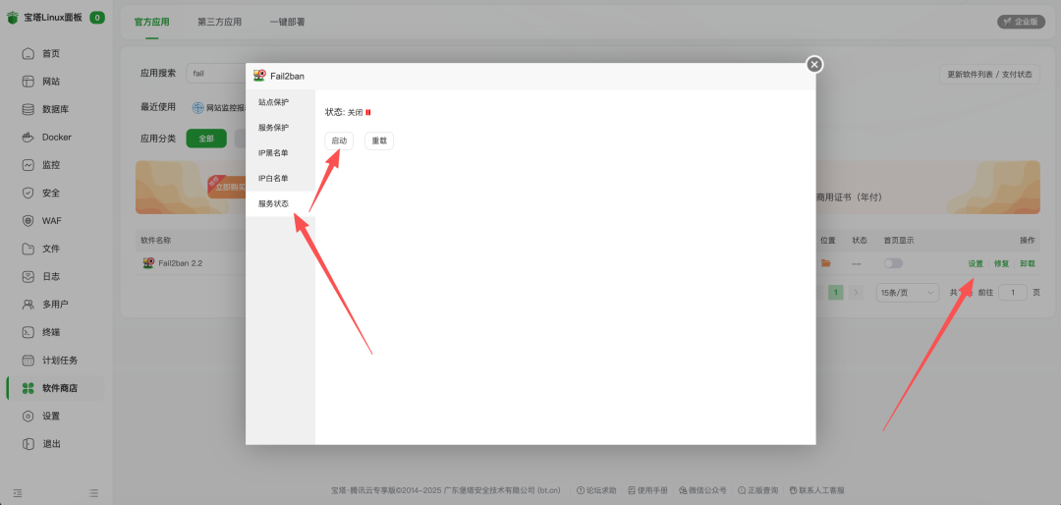Click the next page chevron arrow
1061x505 pixels.
(856, 293)
